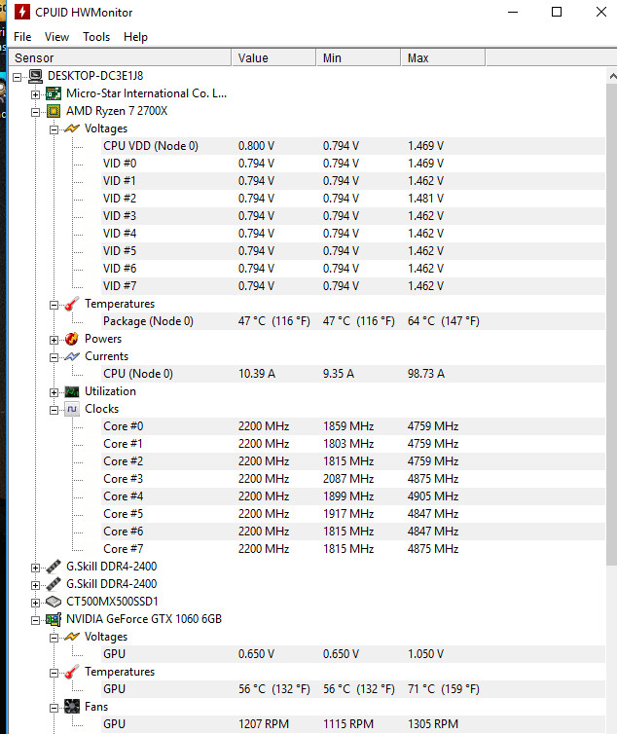Expand the second G.Skill DDR4-2400 node
Viewport: 617px width, 734px height.
tap(36, 585)
